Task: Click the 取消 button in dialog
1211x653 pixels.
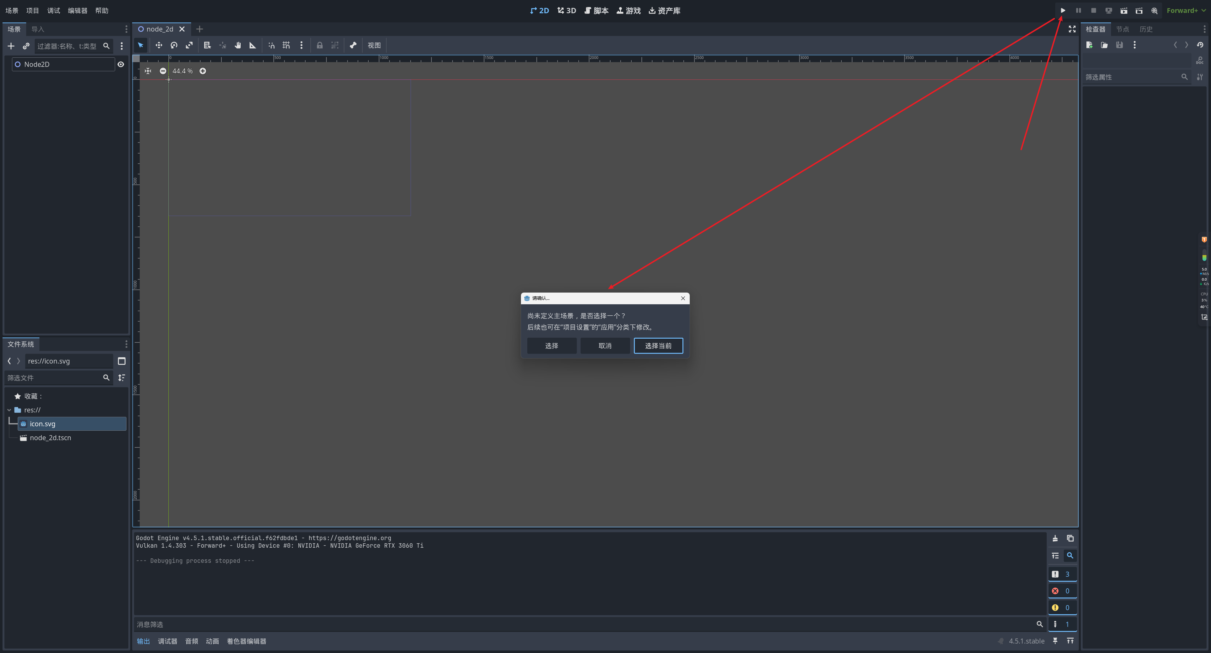Action: tap(605, 346)
